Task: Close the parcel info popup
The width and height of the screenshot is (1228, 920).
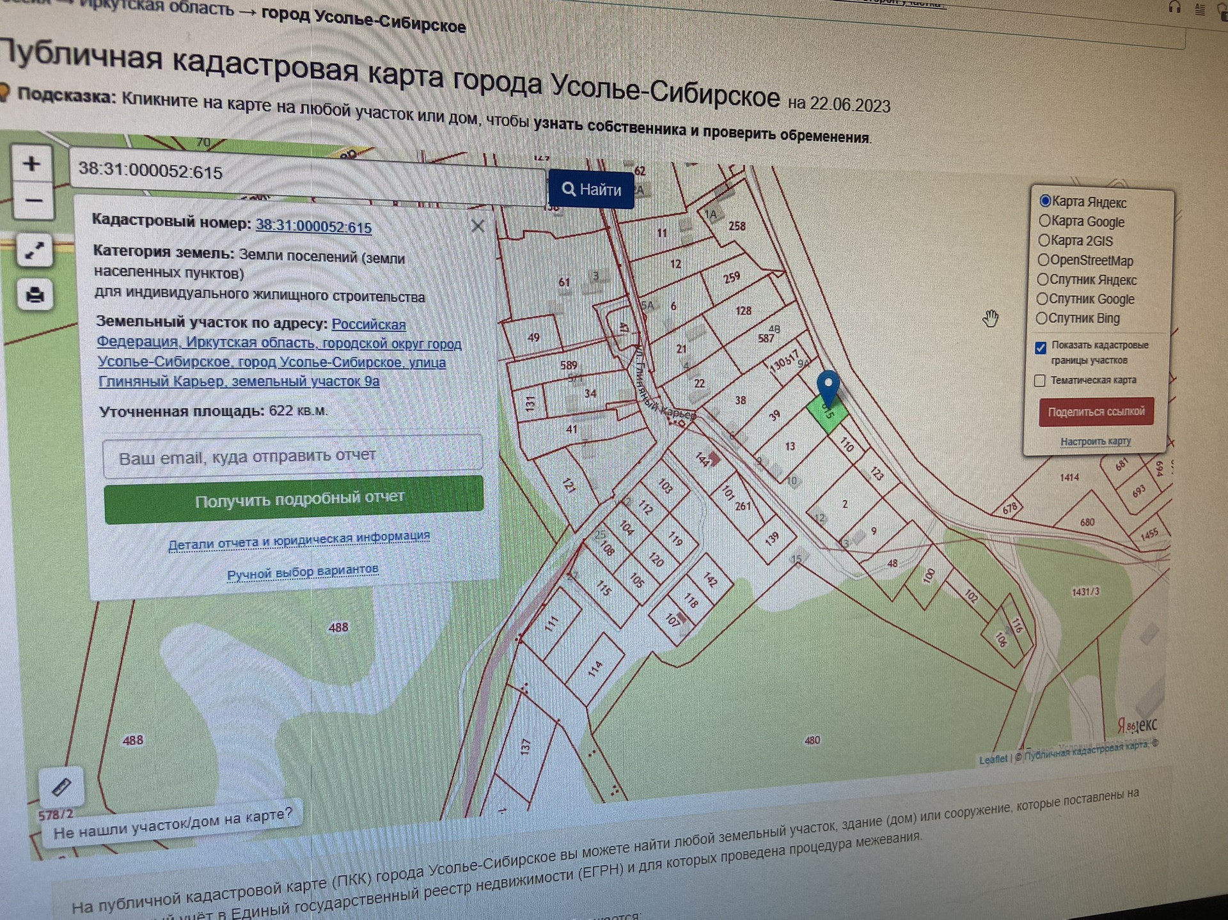Action: [477, 226]
